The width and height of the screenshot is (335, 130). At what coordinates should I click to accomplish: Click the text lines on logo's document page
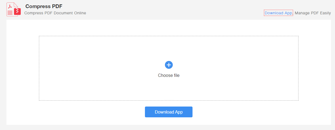coord(10,13)
